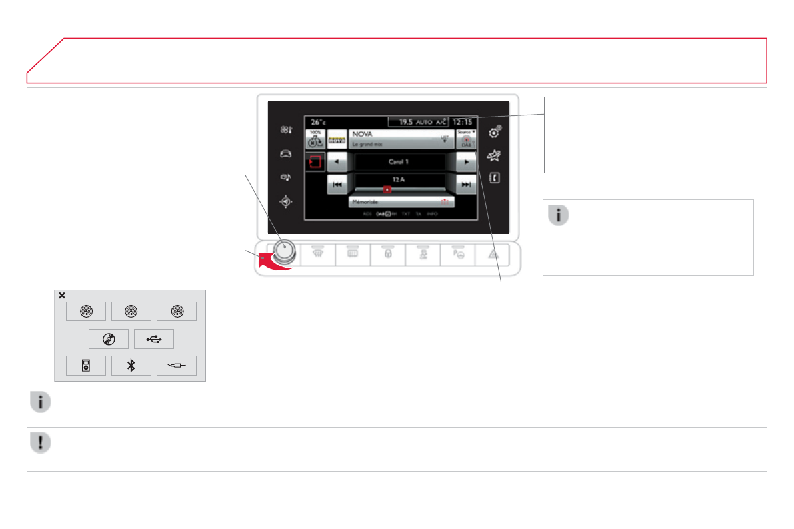Click the red marker on 12A slider

pyautogui.click(x=386, y=189)
